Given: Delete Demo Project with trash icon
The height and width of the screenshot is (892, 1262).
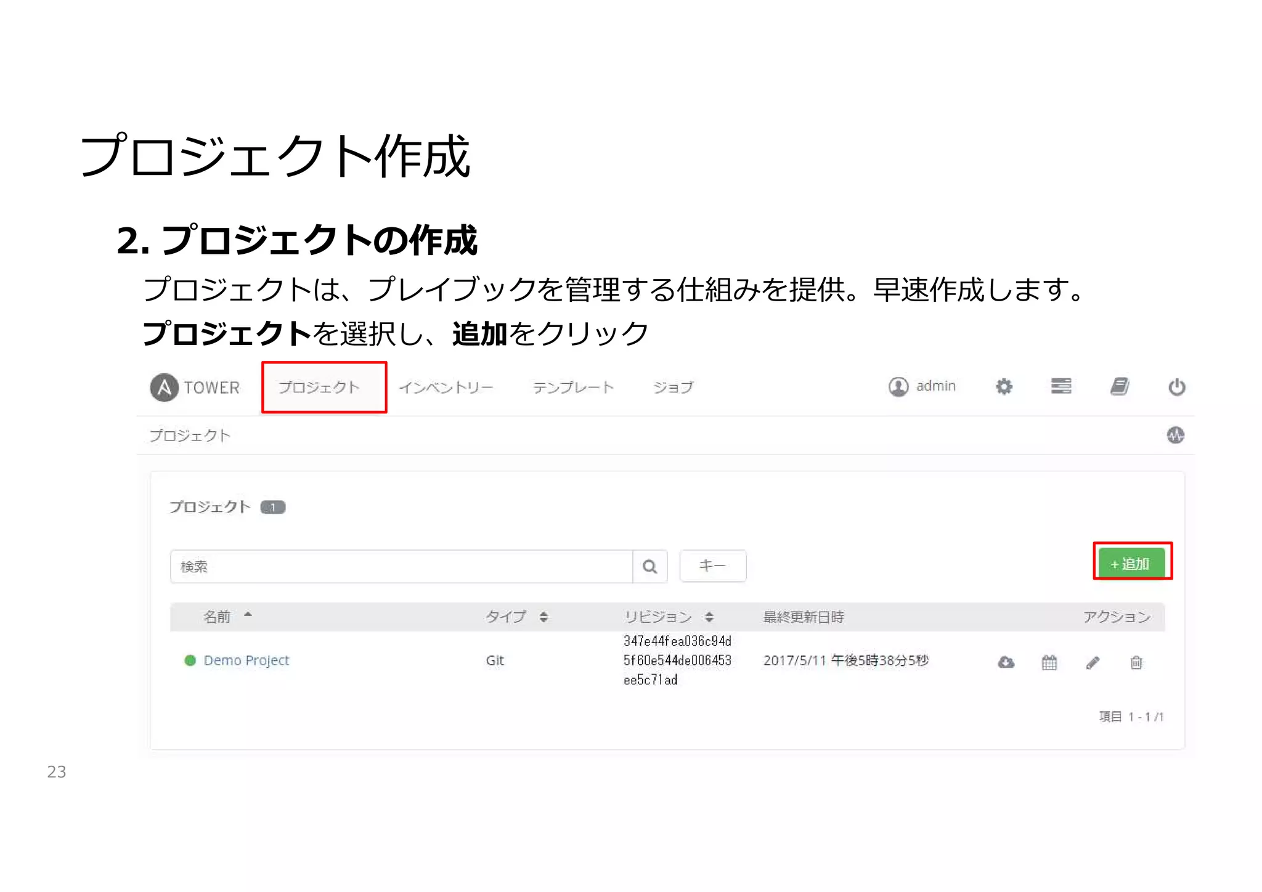Looking at the screenshot, I should pos(1136,663).
